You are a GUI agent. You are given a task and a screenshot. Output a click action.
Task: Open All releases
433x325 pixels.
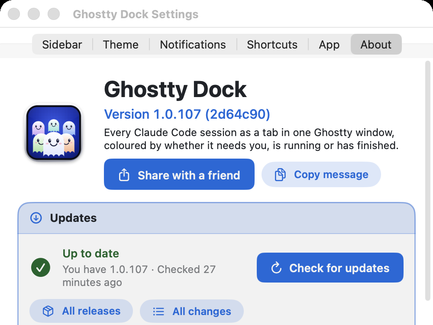(81, 311)
